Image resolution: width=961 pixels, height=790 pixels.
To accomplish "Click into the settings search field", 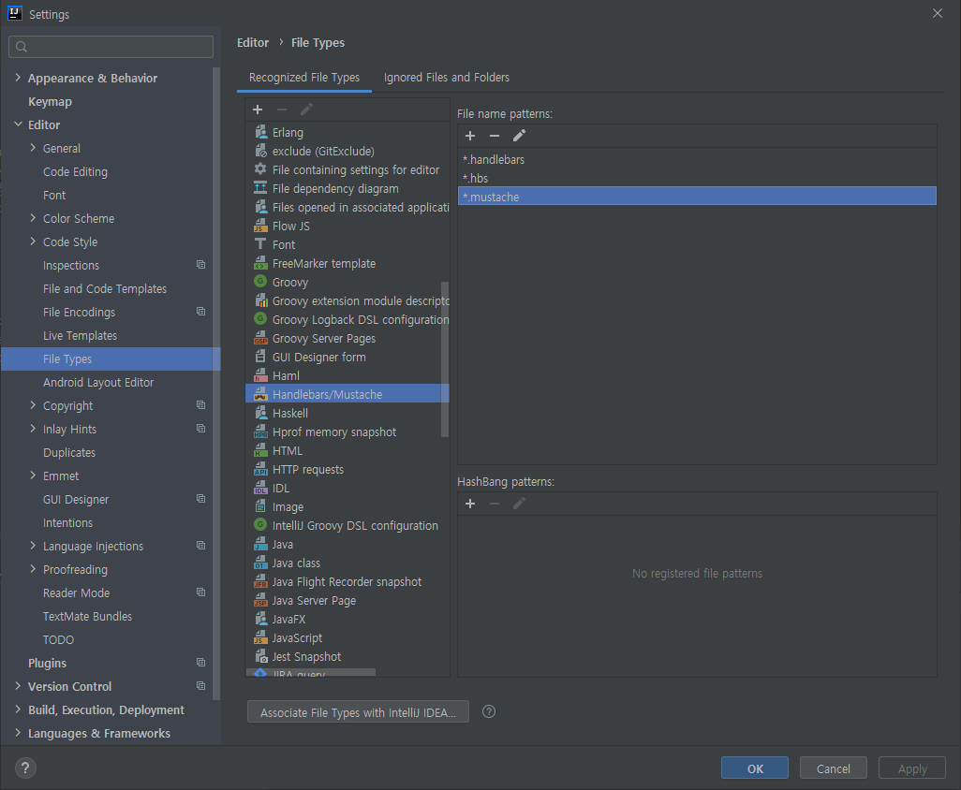I will point(111,47).
